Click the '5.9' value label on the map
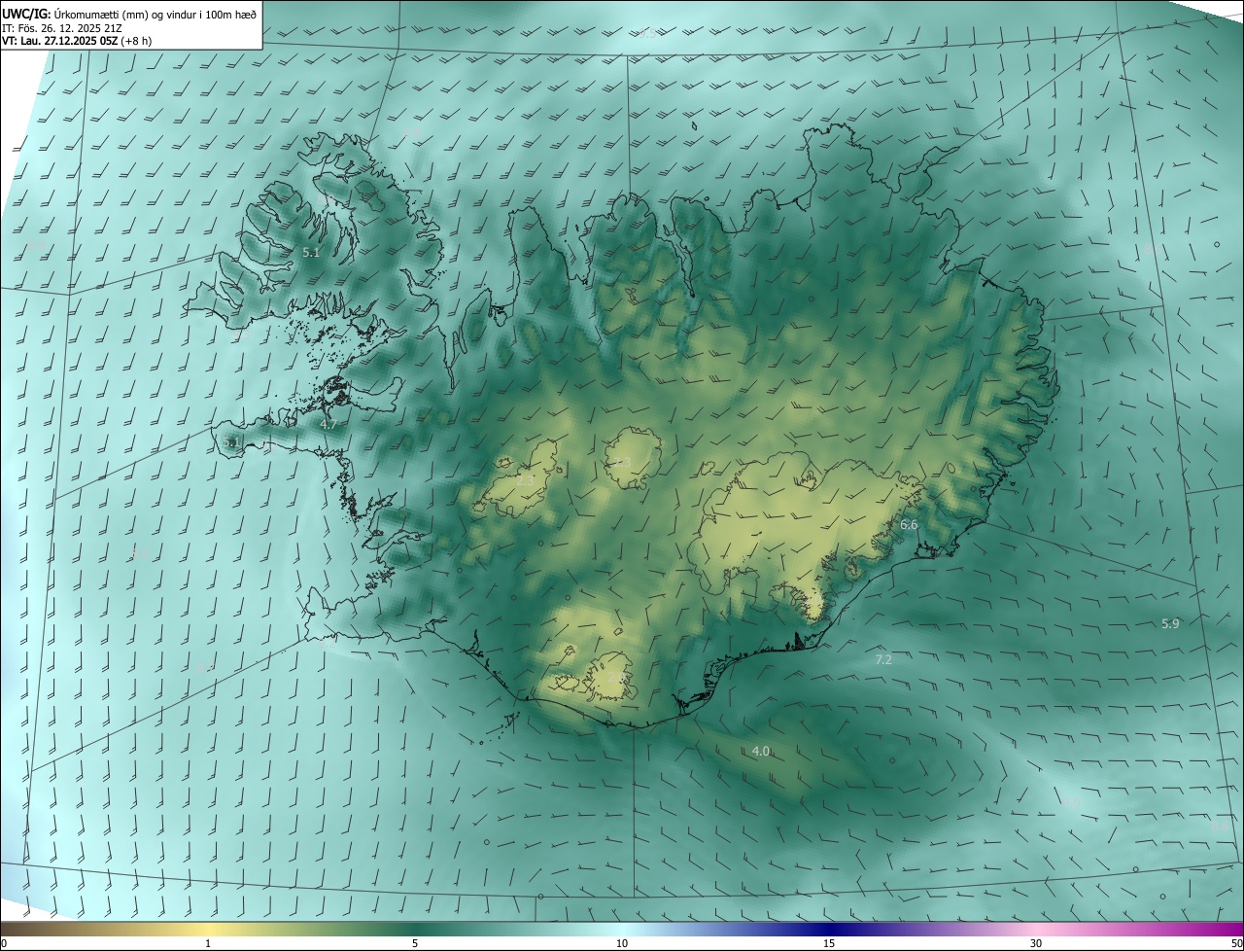This screenshot has width=1244, height=951. point(1170,623)
